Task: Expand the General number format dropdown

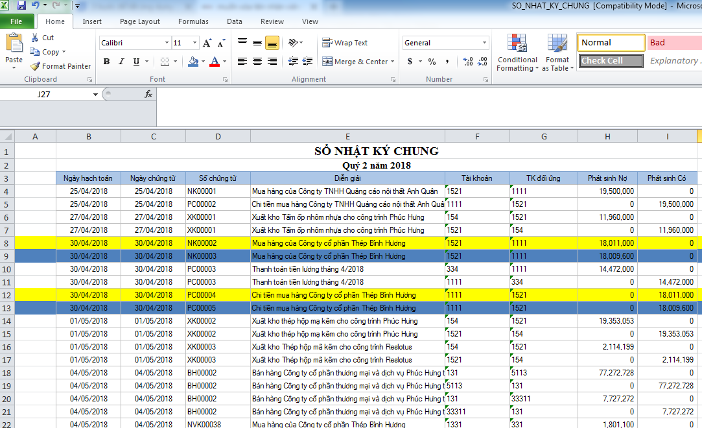Action: tap(484, 43)
